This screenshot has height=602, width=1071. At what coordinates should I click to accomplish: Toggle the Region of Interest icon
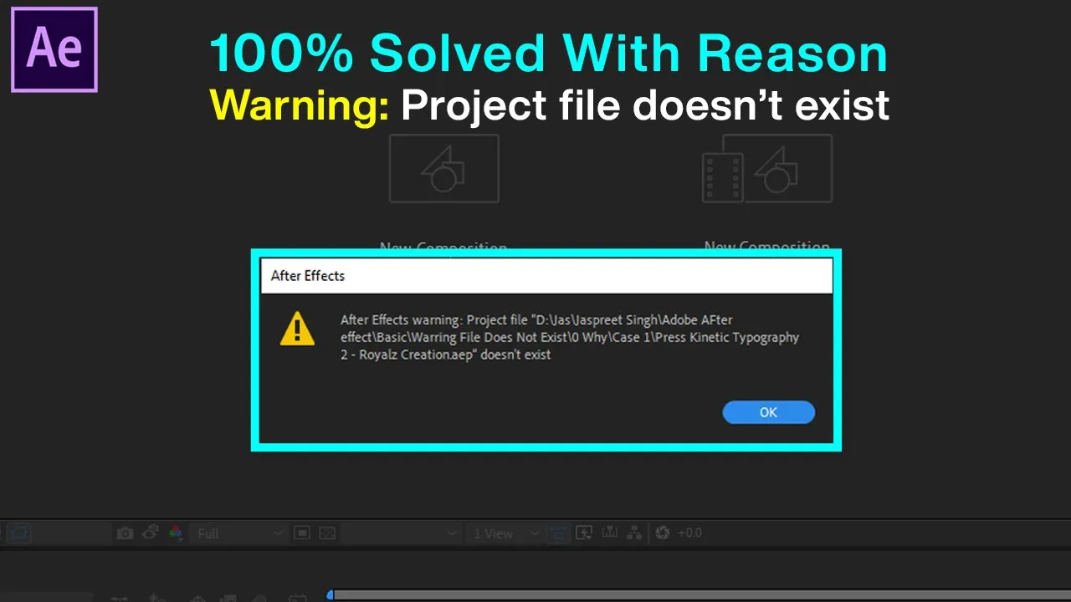(x=302, y=533)
